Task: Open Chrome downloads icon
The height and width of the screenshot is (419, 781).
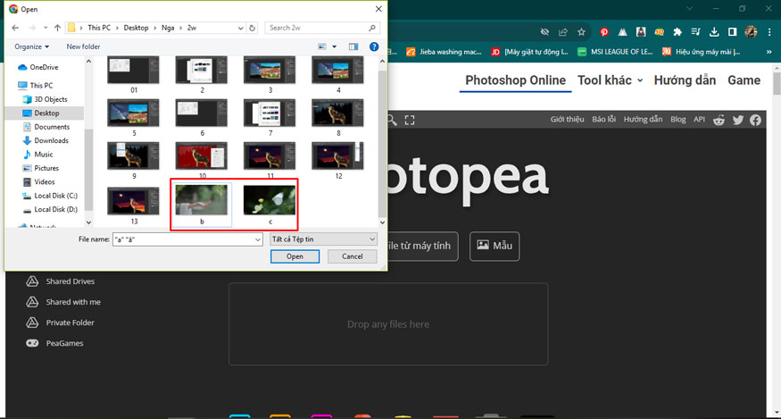Action: [712, 32]
